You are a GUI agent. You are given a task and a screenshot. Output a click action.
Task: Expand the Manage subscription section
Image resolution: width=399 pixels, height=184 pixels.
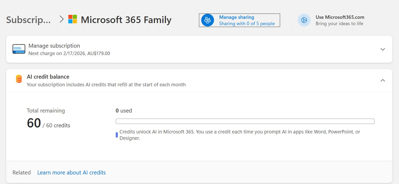[383, 49]
